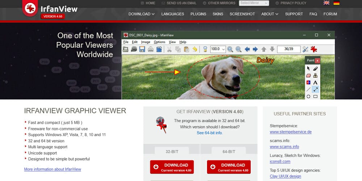Click the yellow Undo arrow icon

(x=195, y=49)
